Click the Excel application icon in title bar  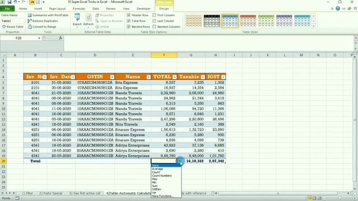pos(3,2)
